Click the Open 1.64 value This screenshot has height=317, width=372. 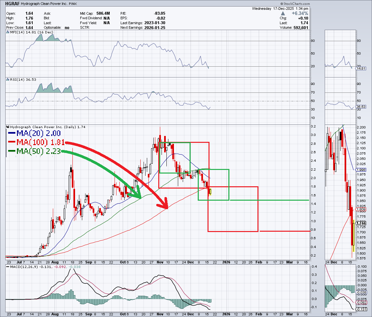[29, 13]
